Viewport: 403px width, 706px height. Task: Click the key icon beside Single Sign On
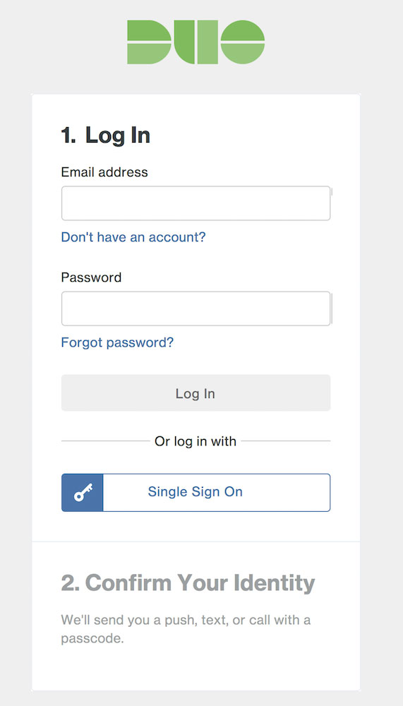pos(83,492)
